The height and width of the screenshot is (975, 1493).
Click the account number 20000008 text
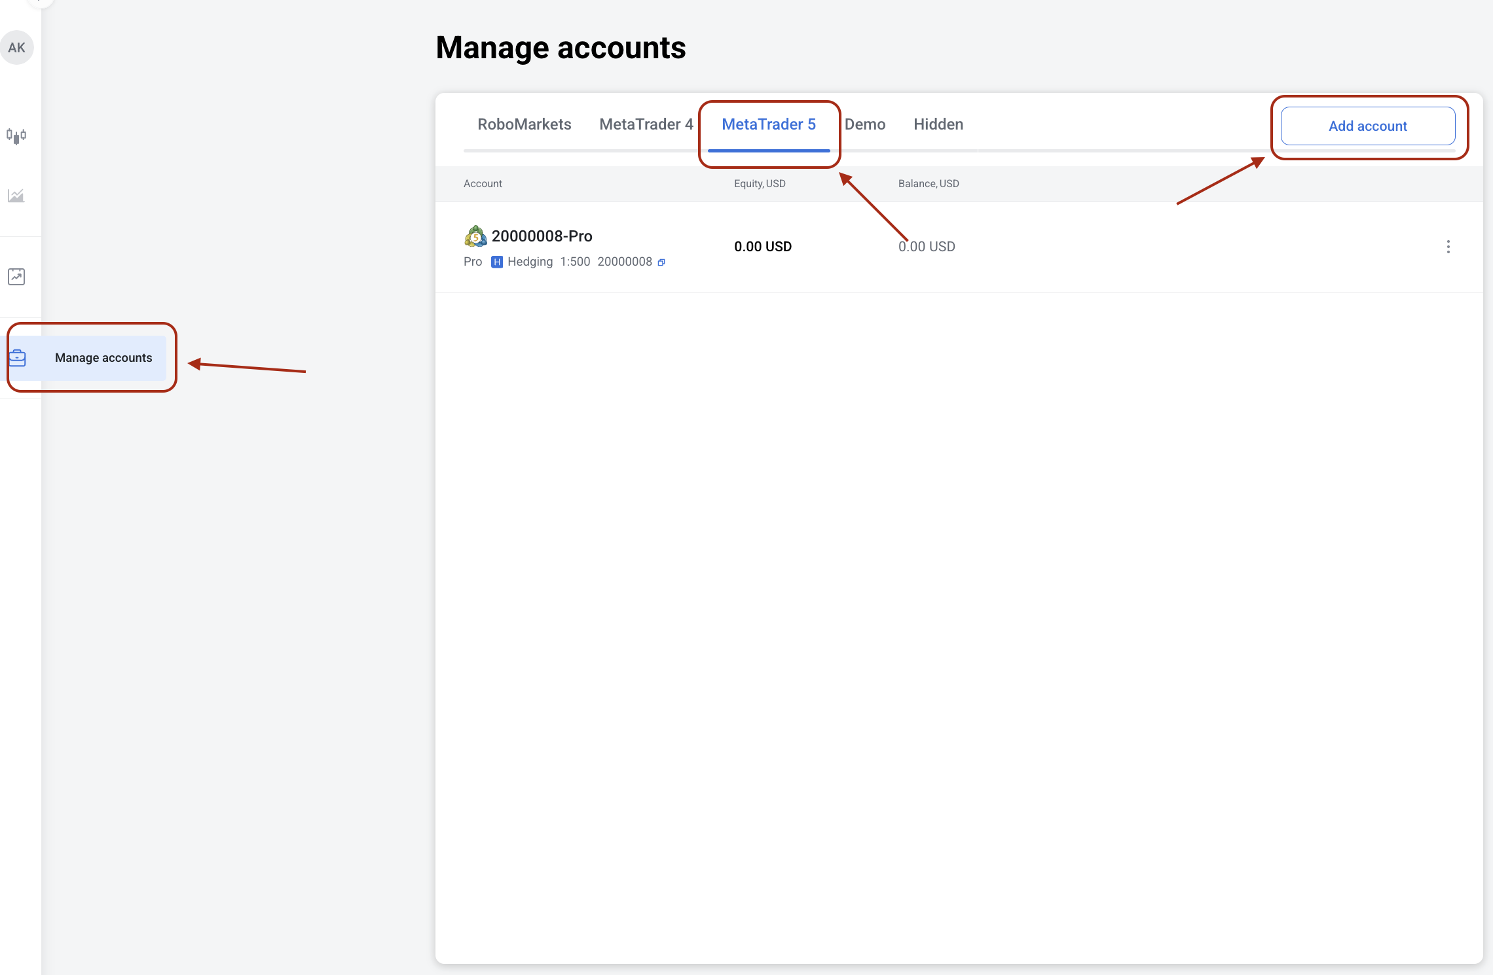click(625, 262)
